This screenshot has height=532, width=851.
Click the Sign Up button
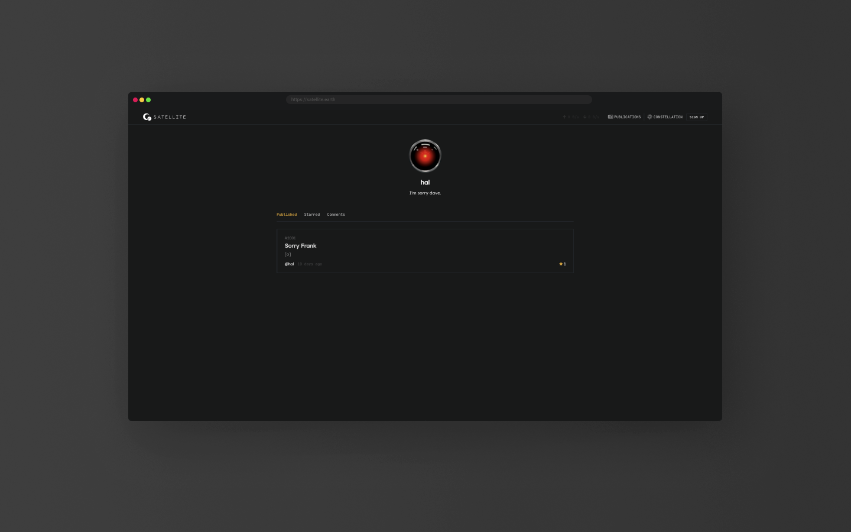click(697, 117)
